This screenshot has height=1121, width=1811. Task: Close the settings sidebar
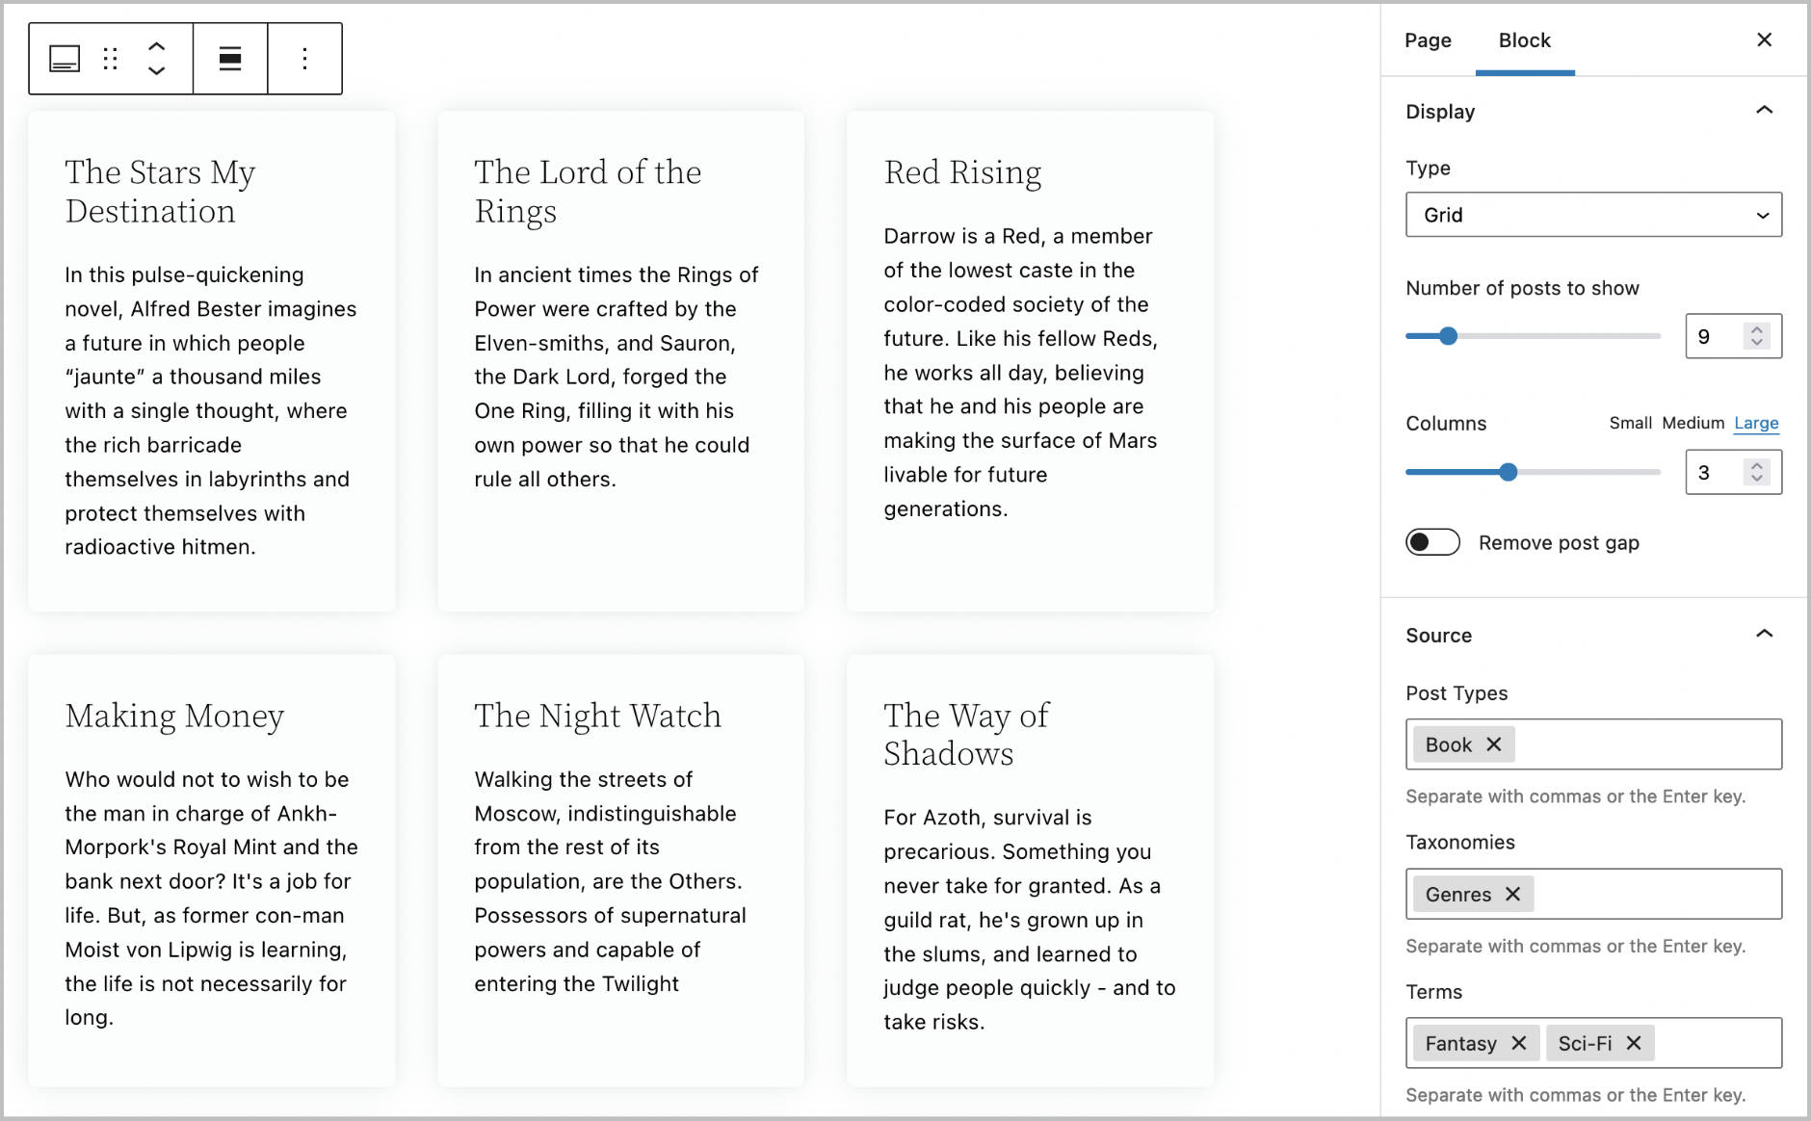coord(1764,39)
